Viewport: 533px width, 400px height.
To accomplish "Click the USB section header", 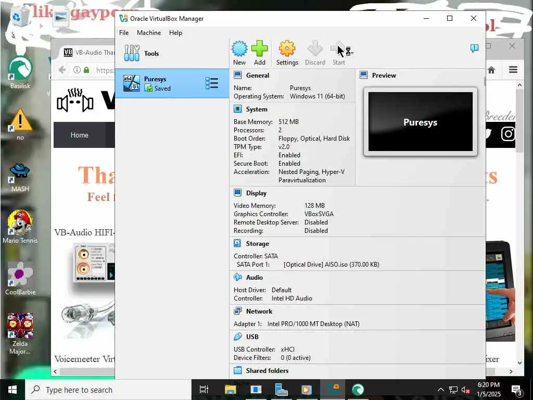I will click(252, 337).
